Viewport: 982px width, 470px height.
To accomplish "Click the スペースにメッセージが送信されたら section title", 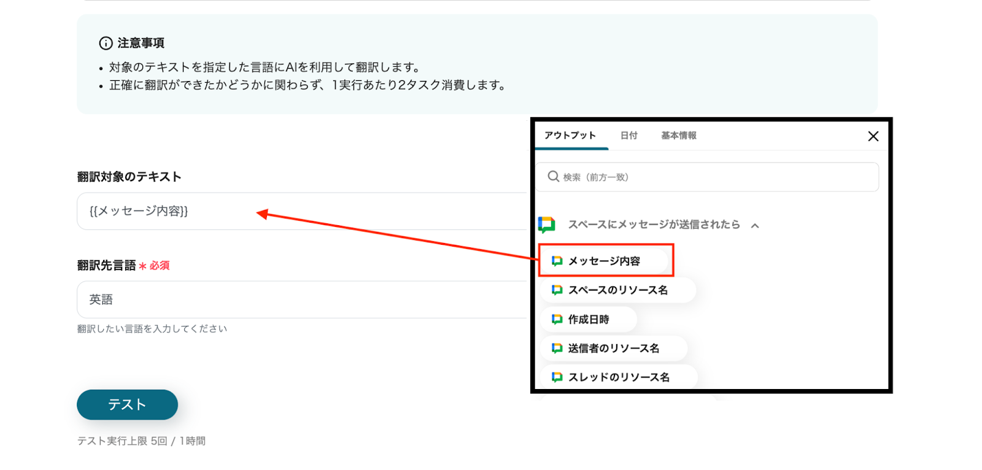I will 654,225.
